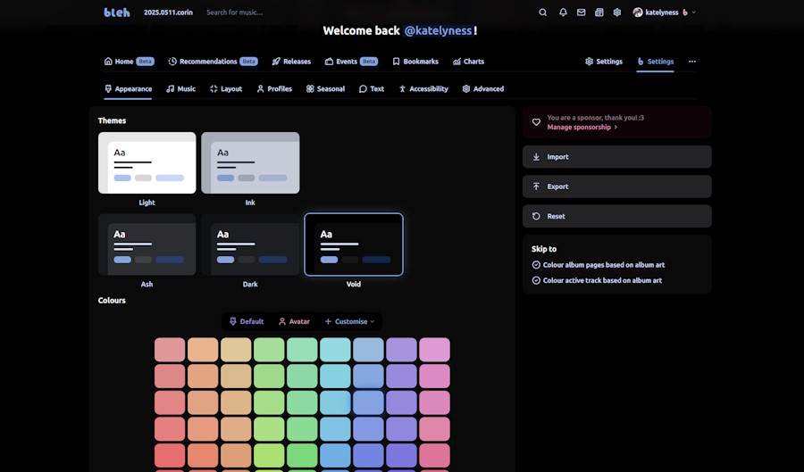Open the inbox envelope icon
The image size is (804, 472).
pos(581,12)
